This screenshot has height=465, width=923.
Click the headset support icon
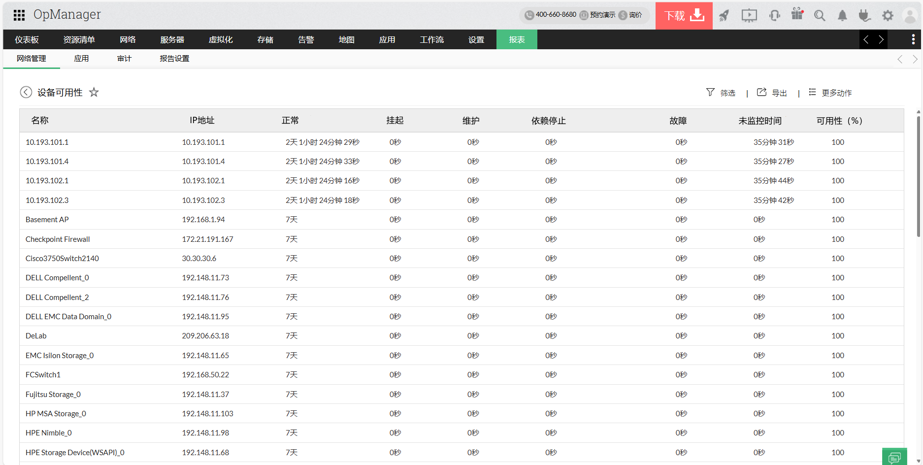coord(774,16)
